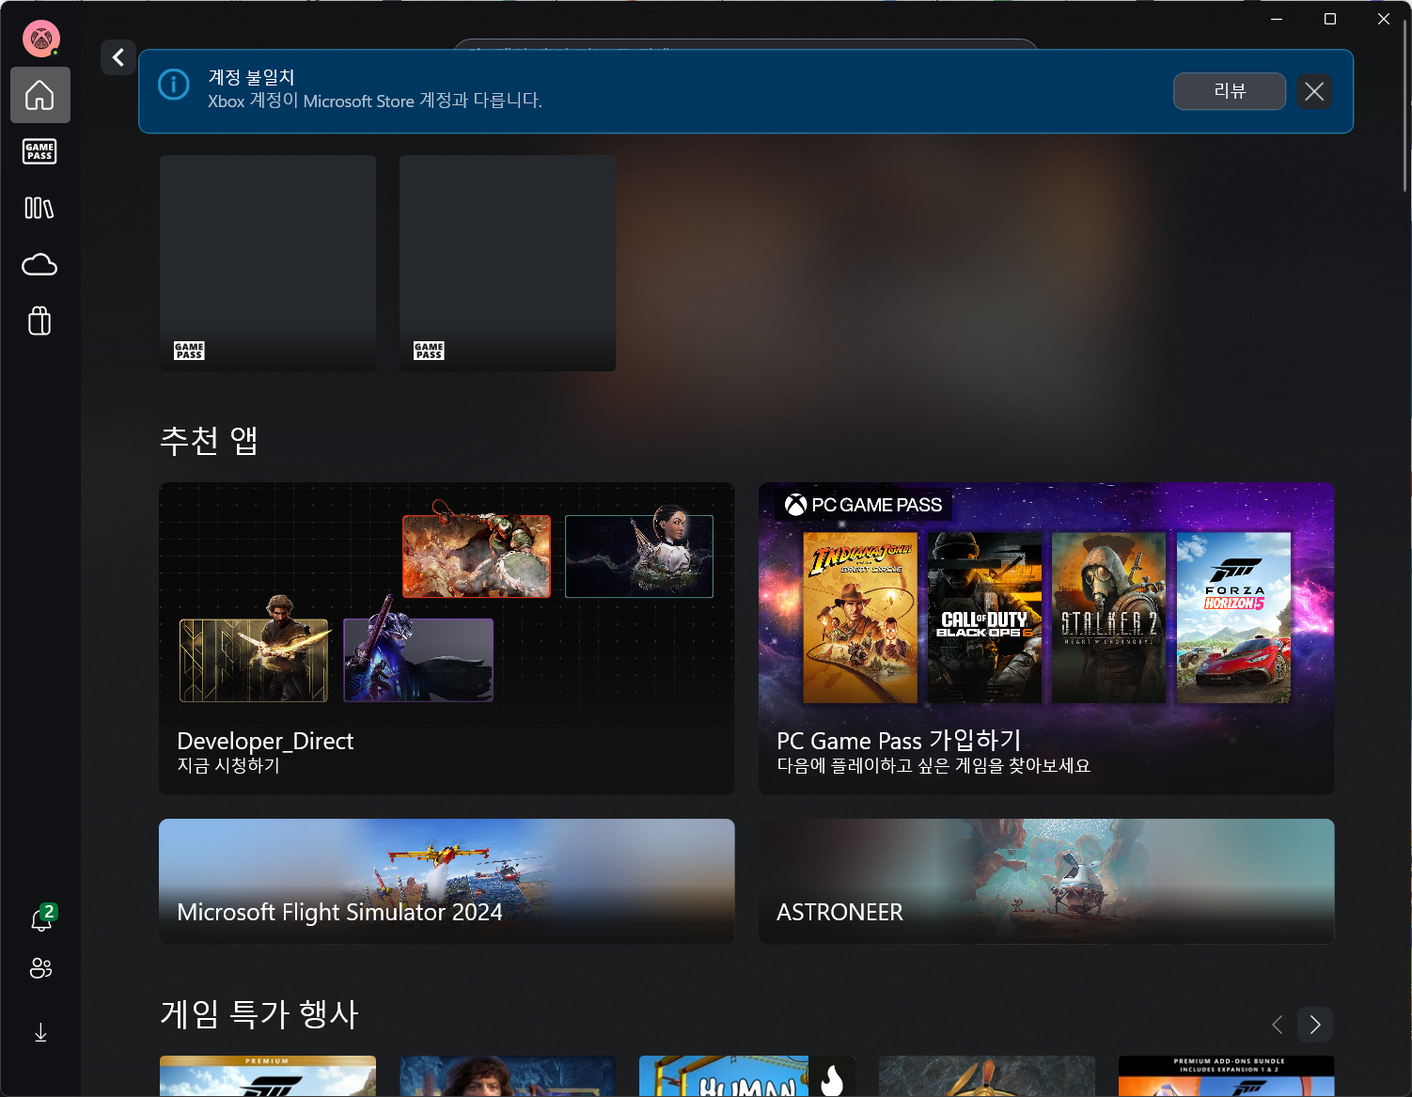The image size is (1412, 1097).
Task: View the downloads queue
Action: [x=39, y=1032]
